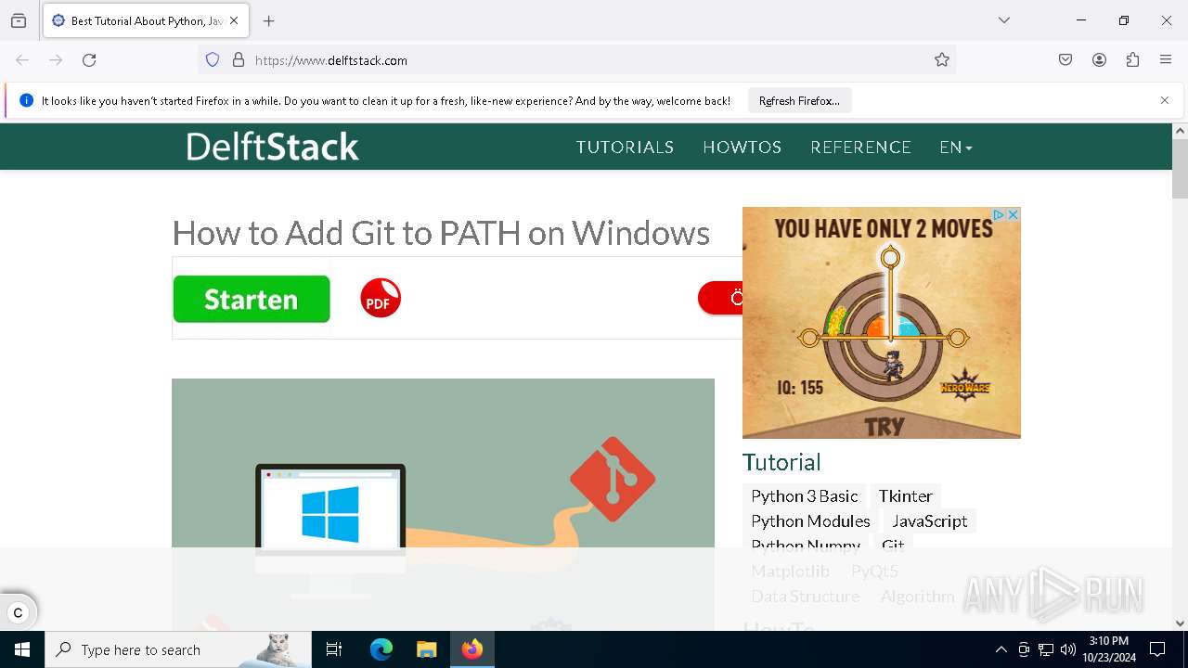1188x668 pixels.
Task: Open the JavaScript tutorial link
Action: 929,521
